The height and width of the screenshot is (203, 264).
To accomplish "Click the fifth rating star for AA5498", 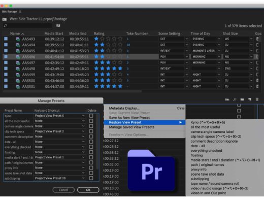I will [x=120, y=69].
